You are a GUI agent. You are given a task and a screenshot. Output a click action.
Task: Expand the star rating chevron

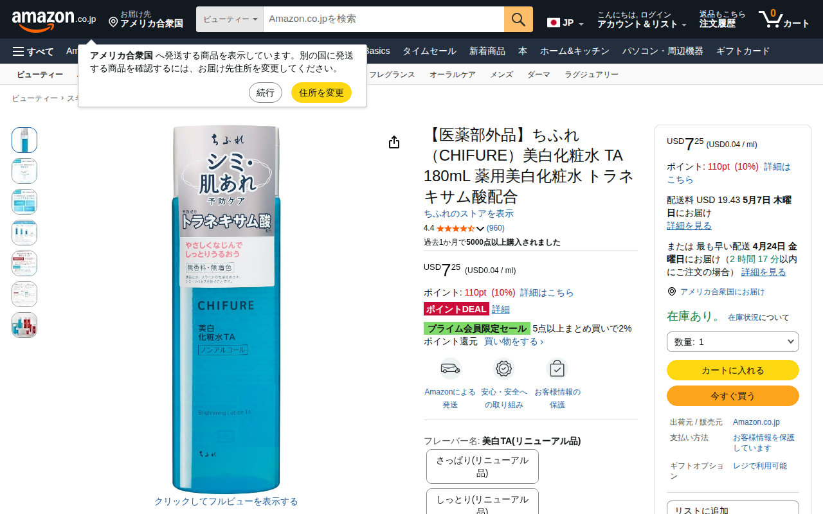pos(480,228)
